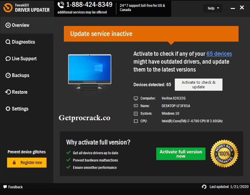Click checkmark beside Prevent hardware malfunctions

tap(69, 160)
